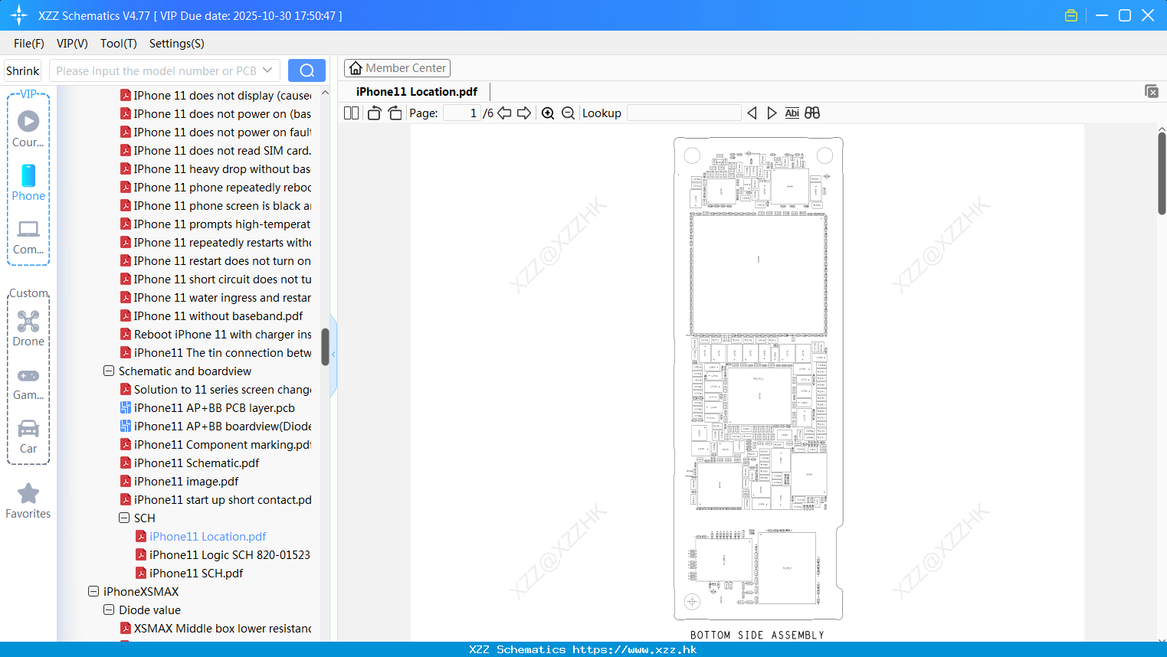Open the Computer category icon
1167x657 pixels.
(28, 237)
